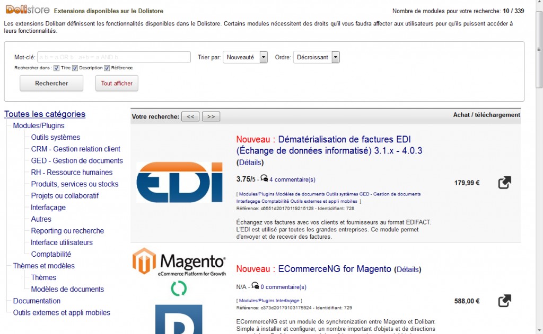Click the Dolistore logo
543x334 pixels.
28,10
